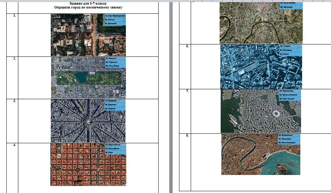Click the line "Определи город по космическому снимку"
Image resolution: width=331 pixels, height=193 pixels.
88,7
